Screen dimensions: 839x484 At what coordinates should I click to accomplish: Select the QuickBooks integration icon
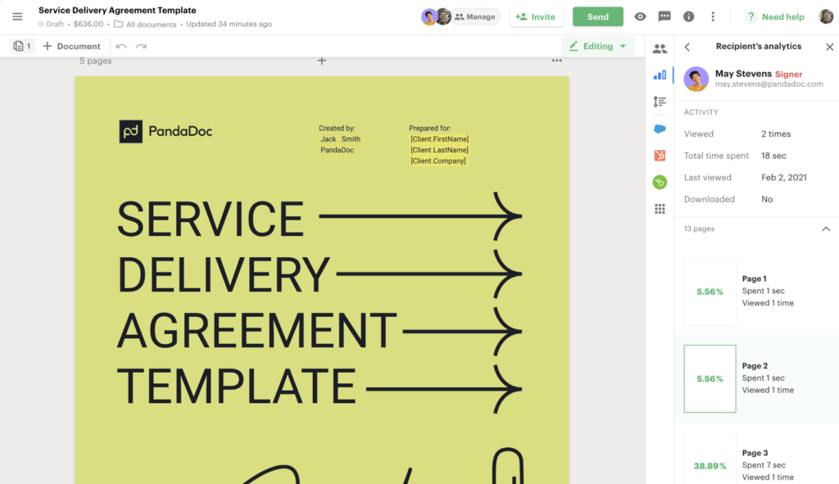(660, 182)
